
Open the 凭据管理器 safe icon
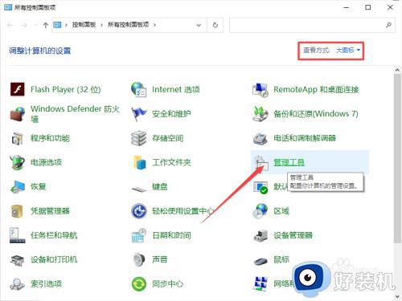[x=18, y=211]
